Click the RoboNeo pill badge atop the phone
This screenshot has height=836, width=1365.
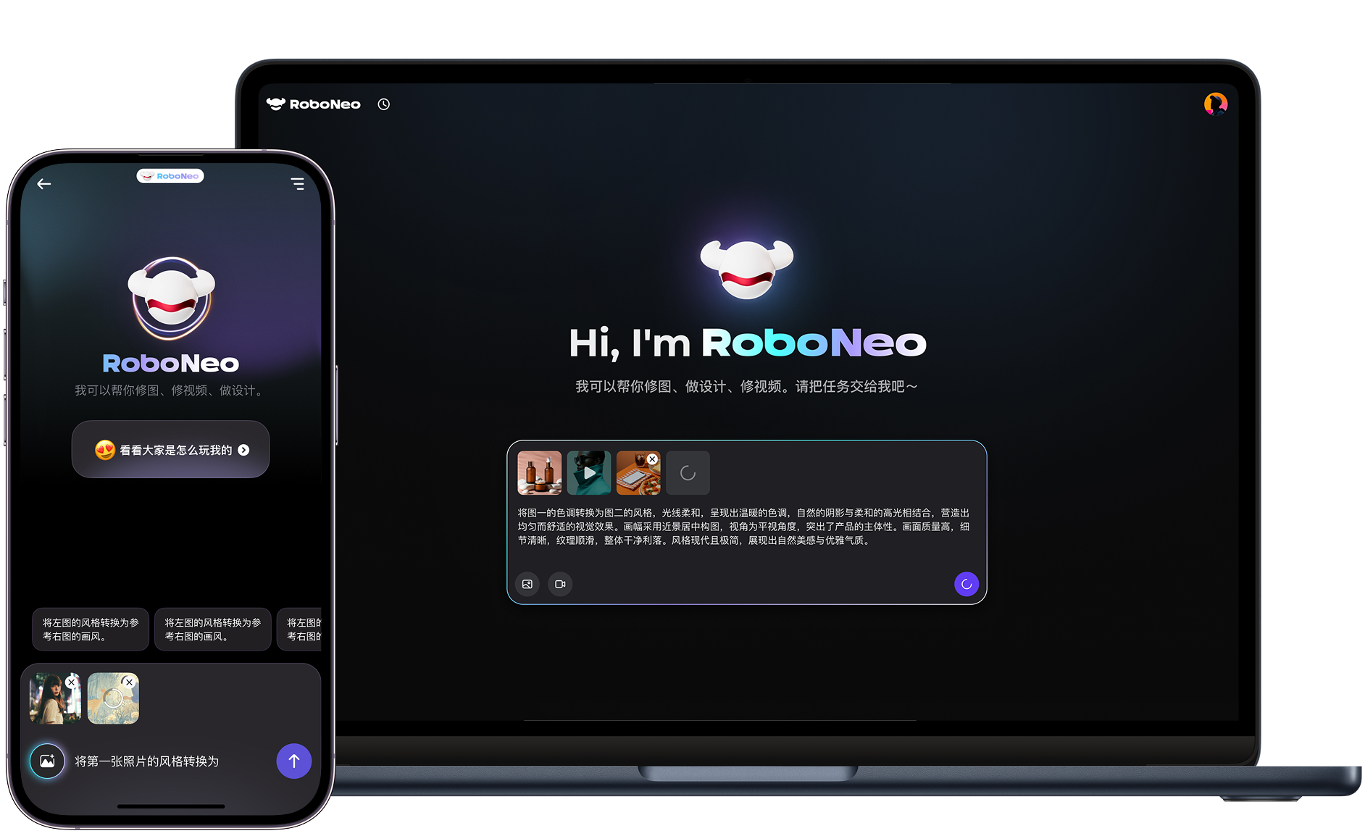(170, 175)
